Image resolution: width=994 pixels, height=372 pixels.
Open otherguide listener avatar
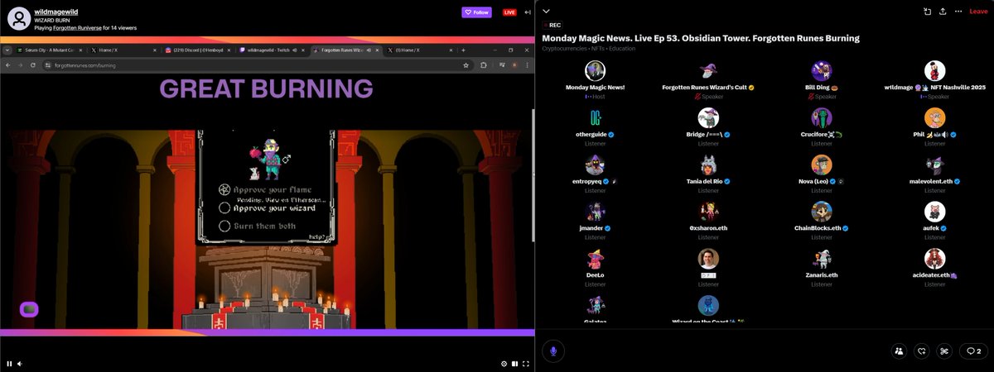595,117
